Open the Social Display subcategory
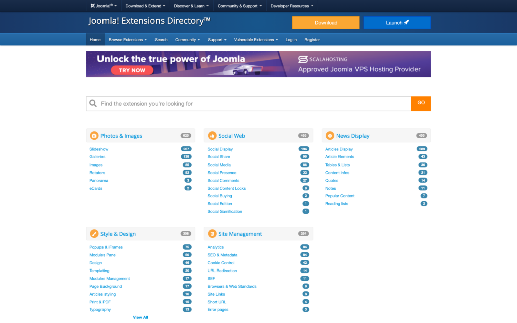 220,149
